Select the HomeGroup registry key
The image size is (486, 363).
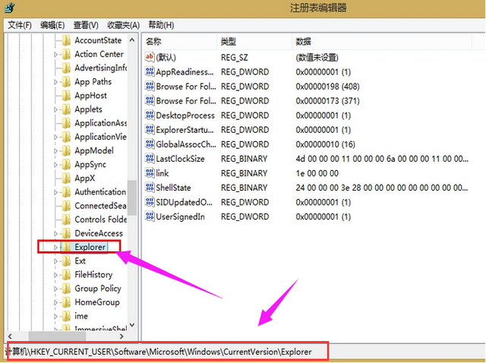(97, 302)
